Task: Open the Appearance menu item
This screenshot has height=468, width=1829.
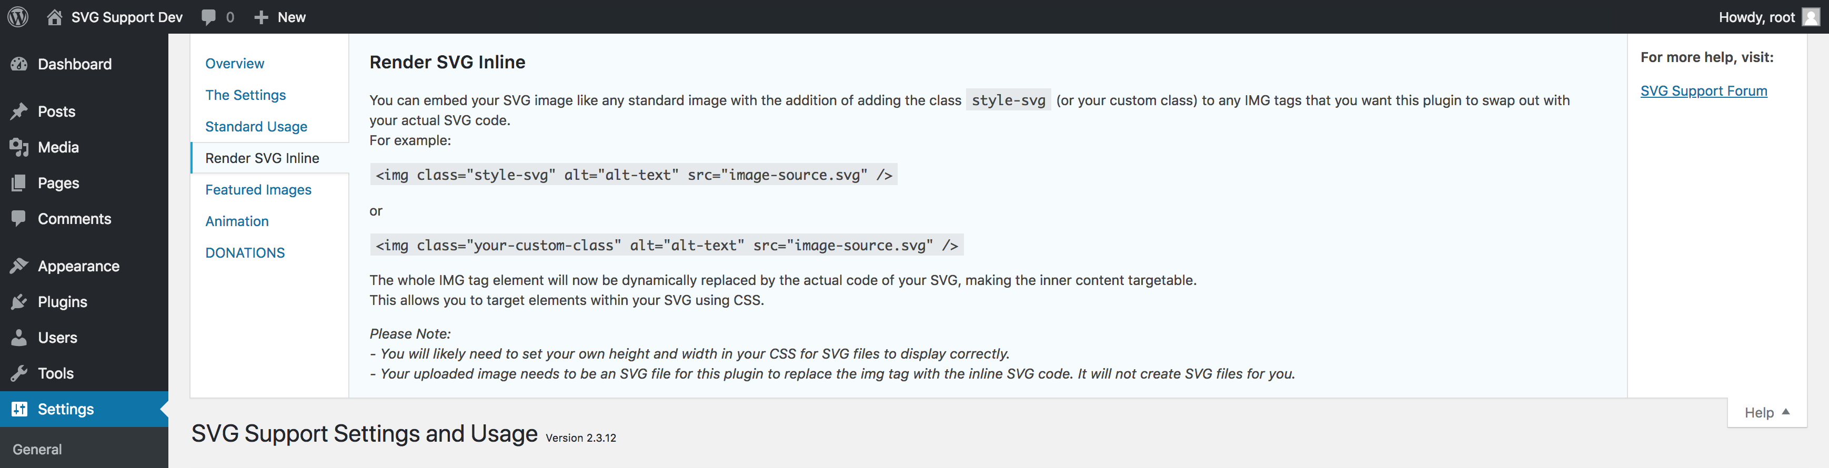Action: click(84, 266)
